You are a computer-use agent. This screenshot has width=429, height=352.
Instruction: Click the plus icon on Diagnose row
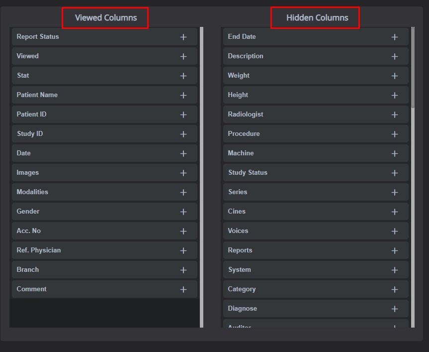395,309
